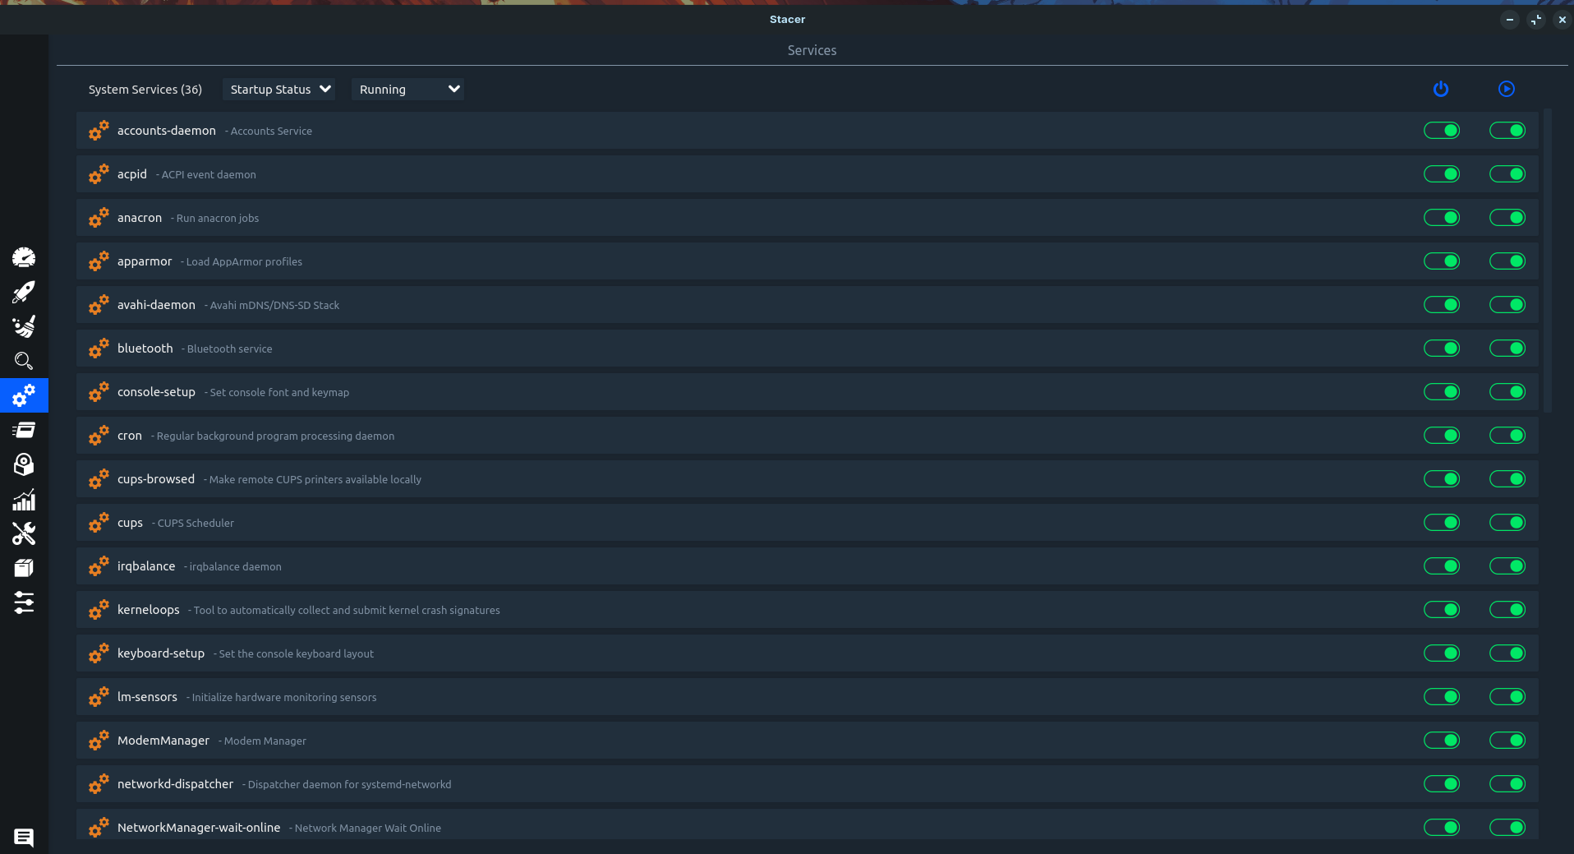Click the gear icon beside kerneloops

[99, 609]
